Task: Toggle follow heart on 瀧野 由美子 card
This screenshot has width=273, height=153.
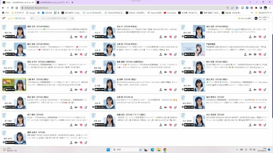Action: click(81, 143)
